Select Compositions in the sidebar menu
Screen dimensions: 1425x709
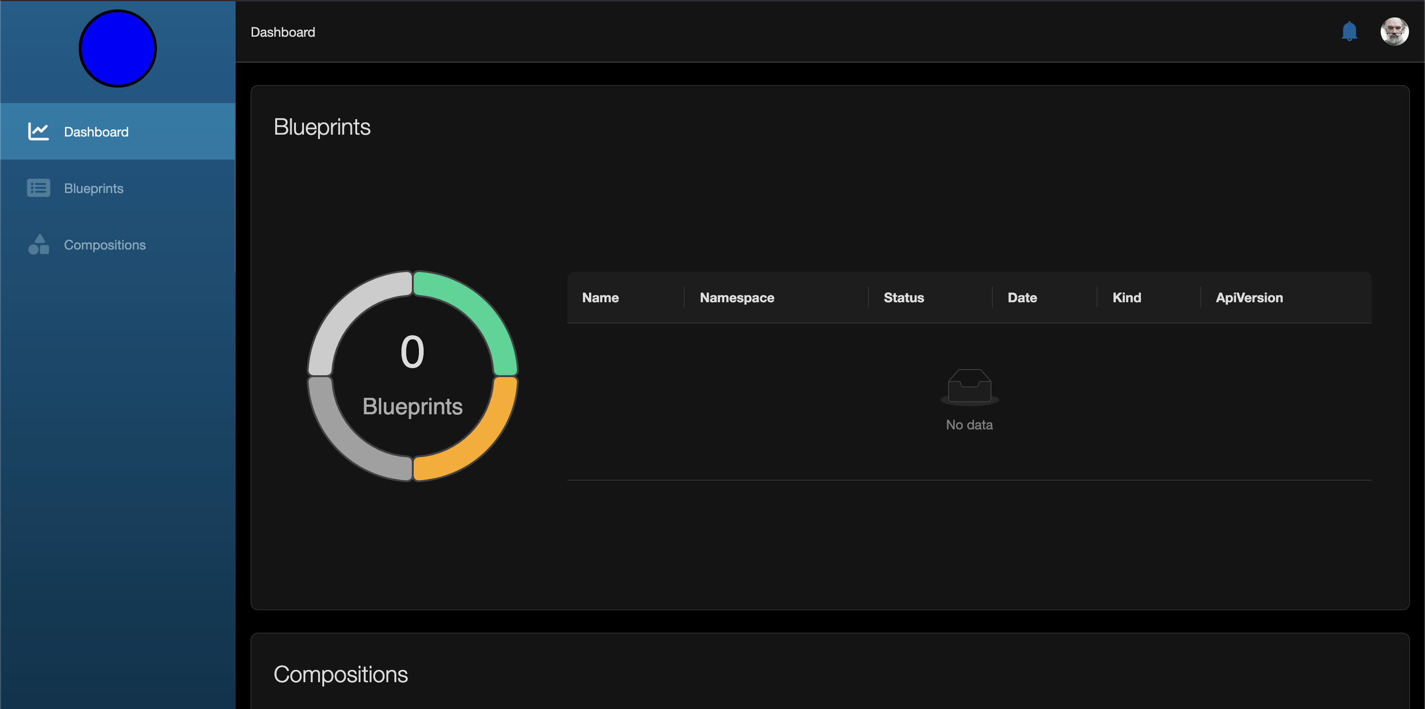point(105,244)
